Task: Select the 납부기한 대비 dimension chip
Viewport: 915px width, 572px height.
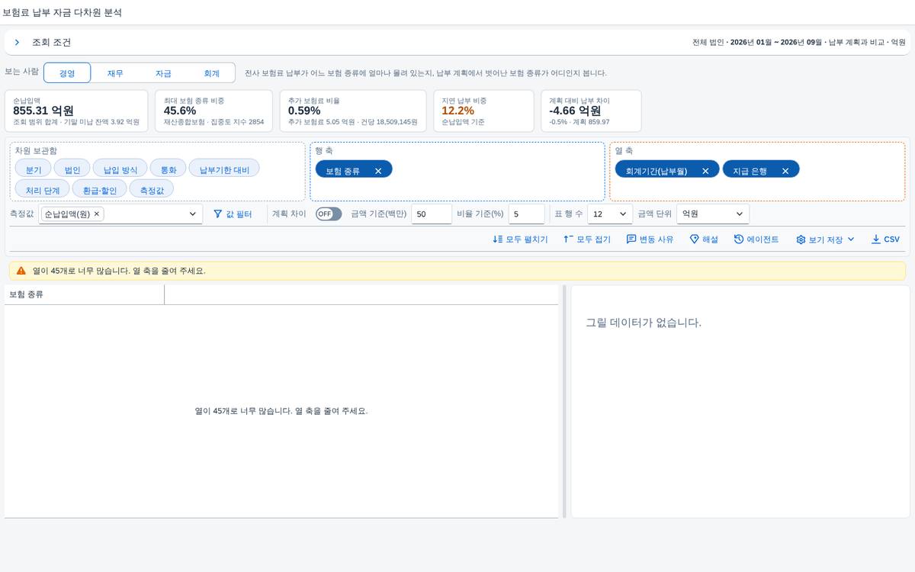Action: tap(224, 169)
